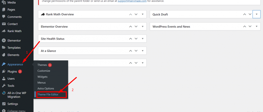This screenshot has height=112, width=263.
Task: Move At a Glance widget down
Action: pos(136,51)
